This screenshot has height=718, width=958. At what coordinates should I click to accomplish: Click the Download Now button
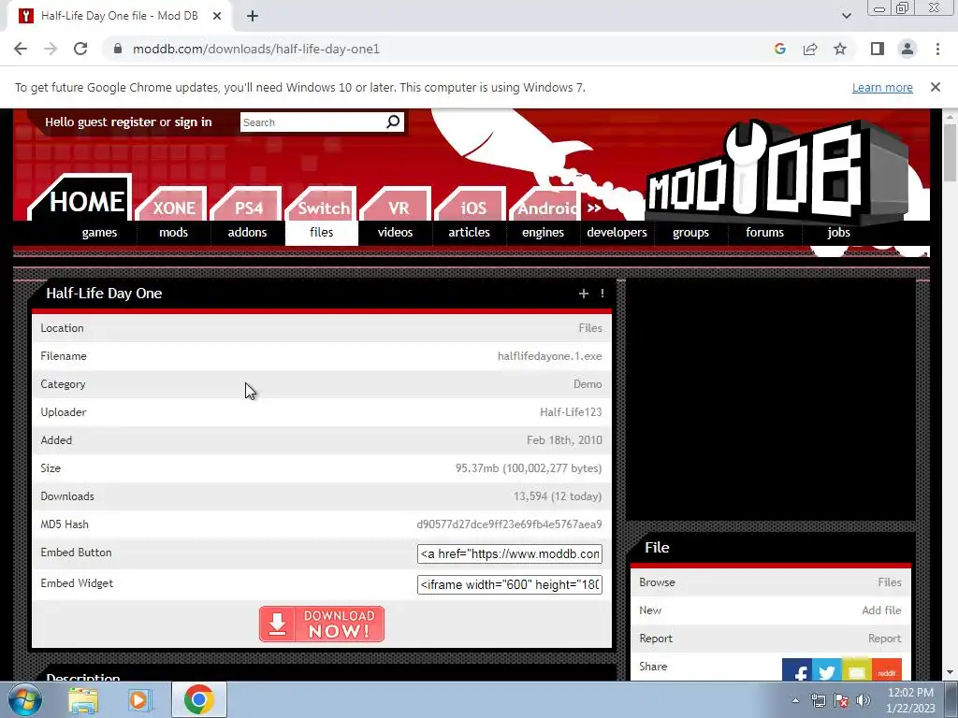(322, 624)
